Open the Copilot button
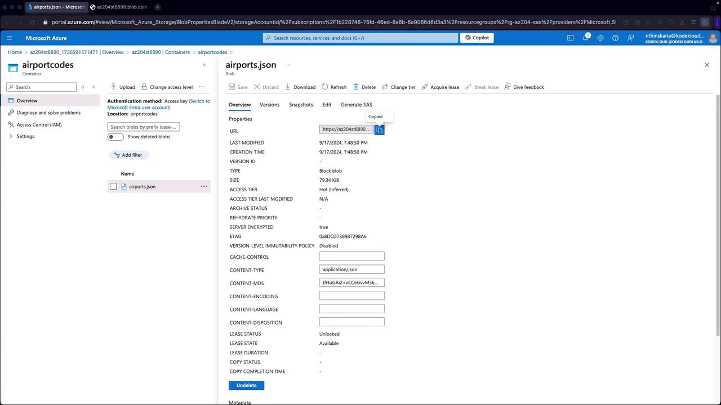Image resolution: width=721 pixels, height=405 pixels. pos(477,38)
